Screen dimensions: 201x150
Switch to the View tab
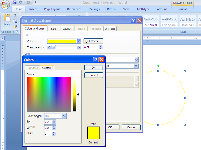click(x=126, y=9)
